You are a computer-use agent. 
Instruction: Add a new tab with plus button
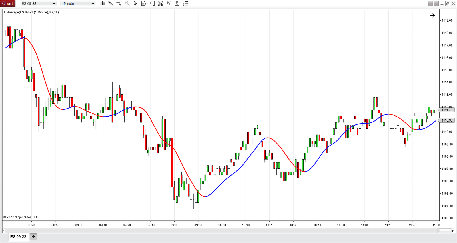pyautogui.click(x=33, y=237)
